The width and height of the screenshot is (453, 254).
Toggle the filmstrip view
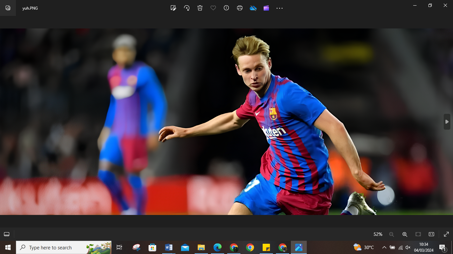click(7, 234)
